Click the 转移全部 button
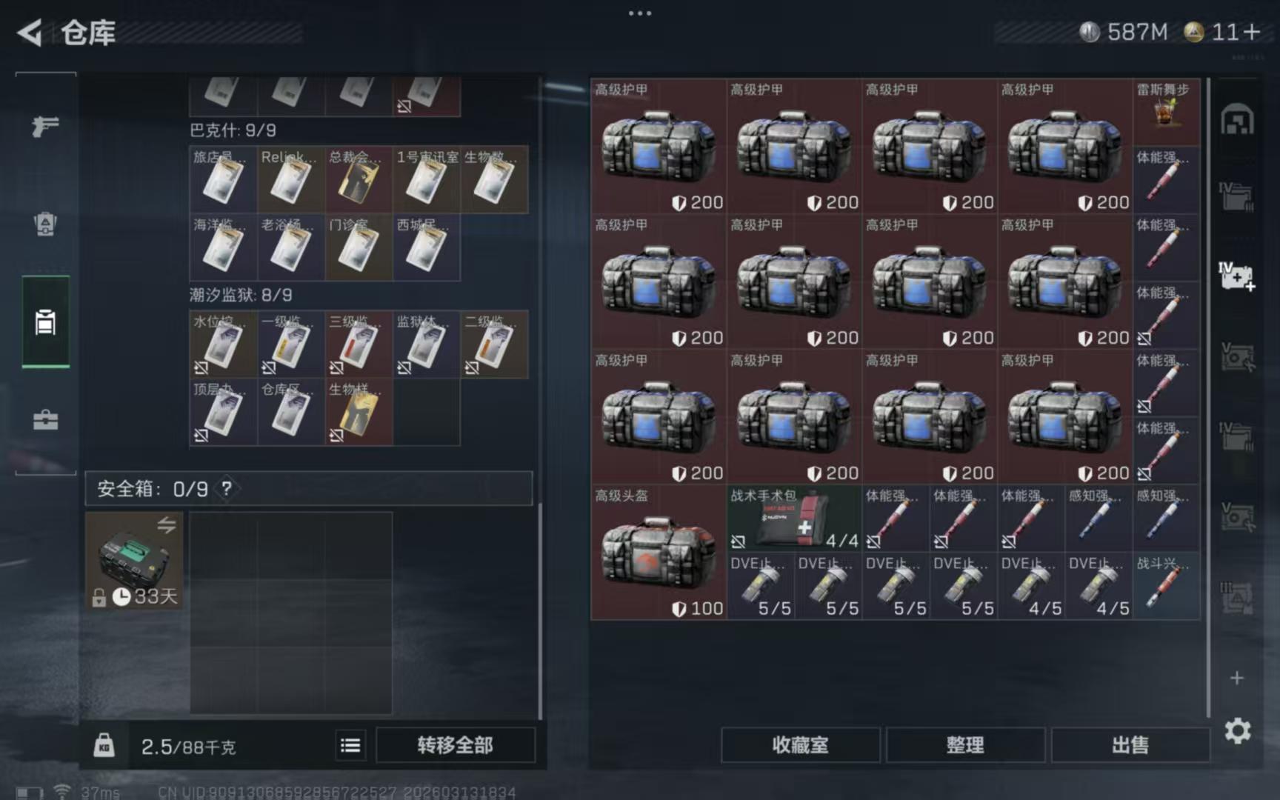 coord(455,745)
